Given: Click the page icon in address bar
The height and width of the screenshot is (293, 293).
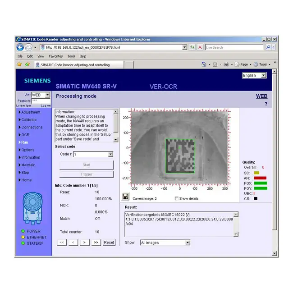Looking at the screenshot, I should click(43, 47).
